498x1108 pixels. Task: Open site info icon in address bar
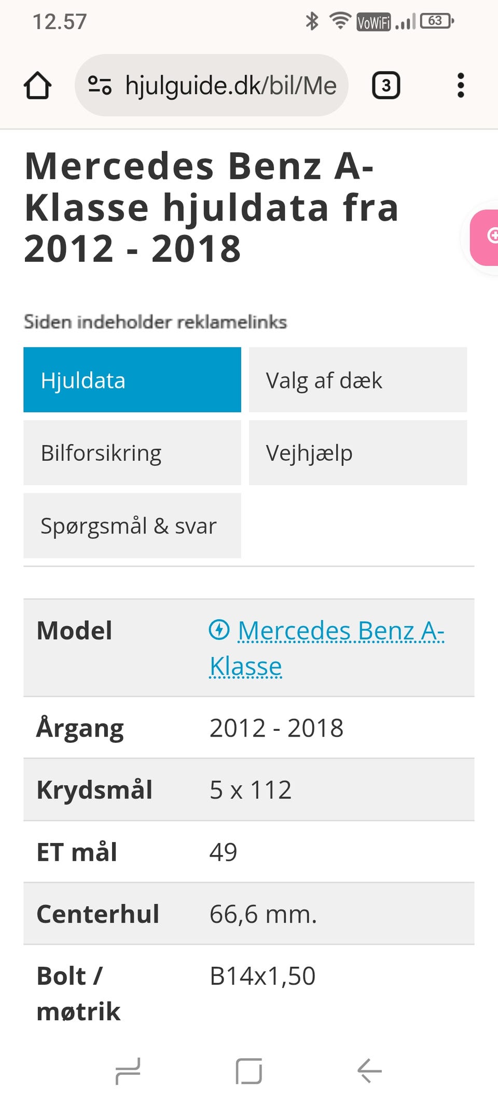[x=100, y=86]
